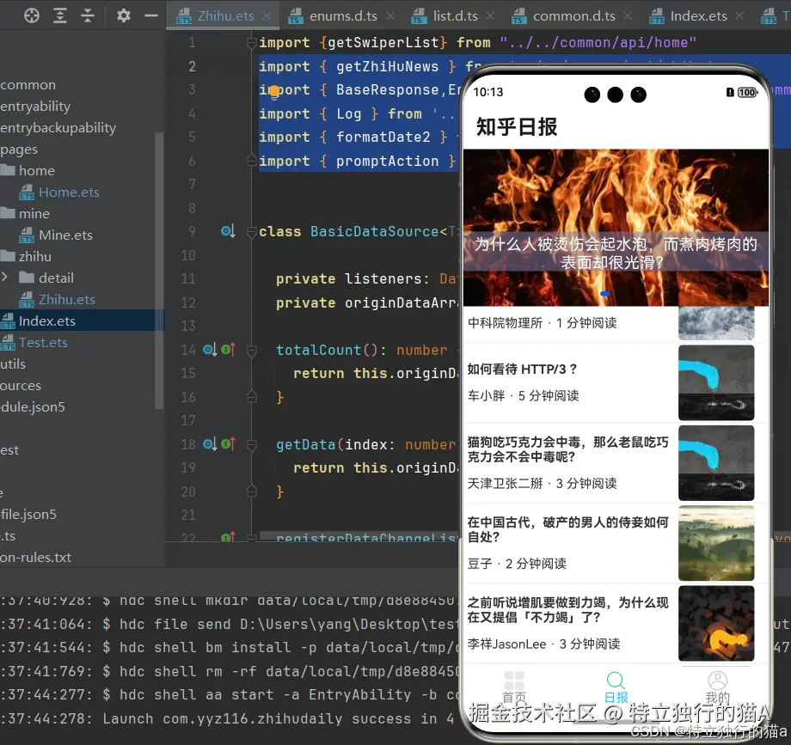This screenshot has width=791, height=745.
Task: Expand all tree nodes icon
Action: [x=60, y=15]
